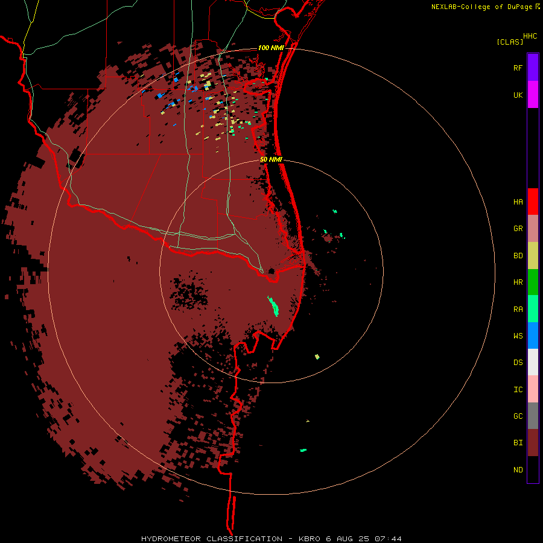Click the IC light pink legend swatch
Viewport: 543px width, 543px height.
533,389
